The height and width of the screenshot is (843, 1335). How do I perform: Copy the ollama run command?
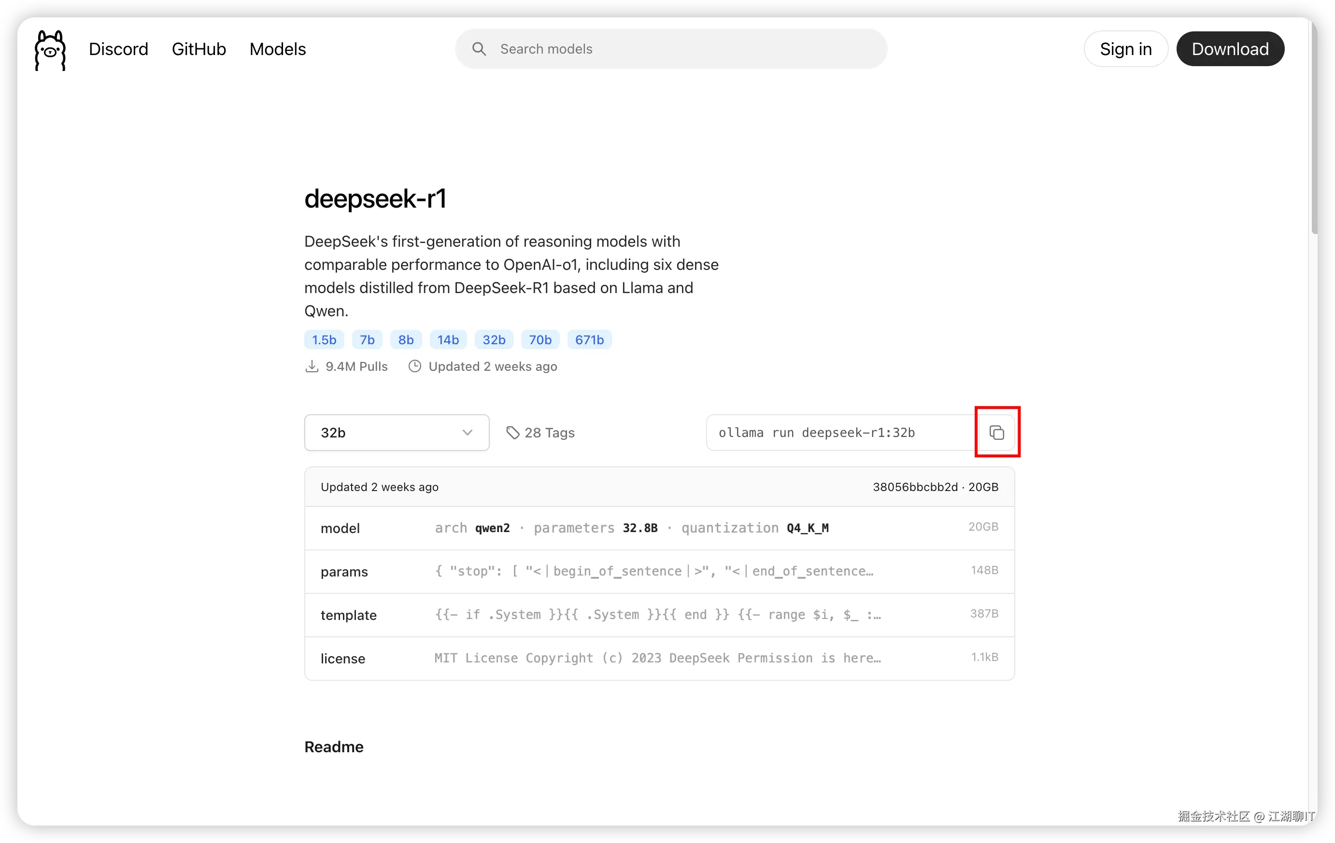pyautogui.click(x=996, y=432)
